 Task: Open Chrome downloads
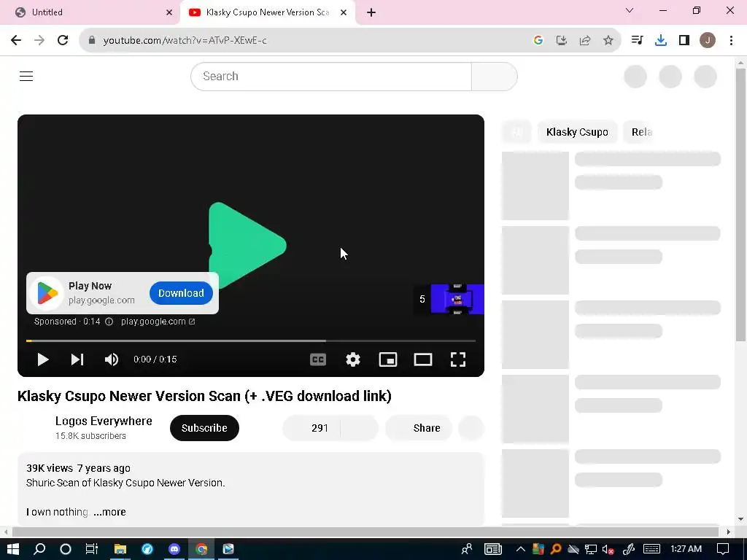pyautogui.click(x=661, y=41)
